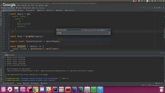Open Slack from dock
The width and height of the screenshot is (165, 93).
48,90
